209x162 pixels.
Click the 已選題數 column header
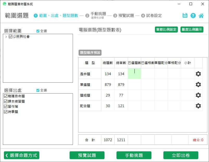click(x=134, y=63)
